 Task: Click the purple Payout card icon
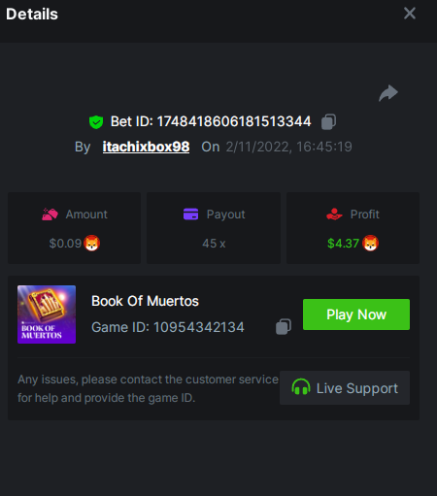point(190,215)
